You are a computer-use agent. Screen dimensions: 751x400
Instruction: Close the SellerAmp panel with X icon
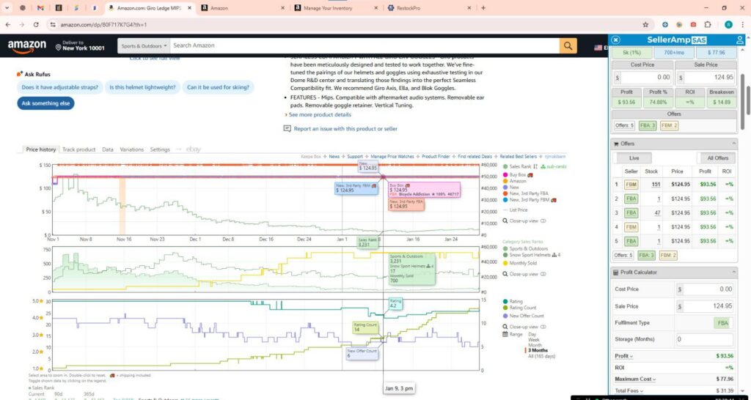click(616, 40)
